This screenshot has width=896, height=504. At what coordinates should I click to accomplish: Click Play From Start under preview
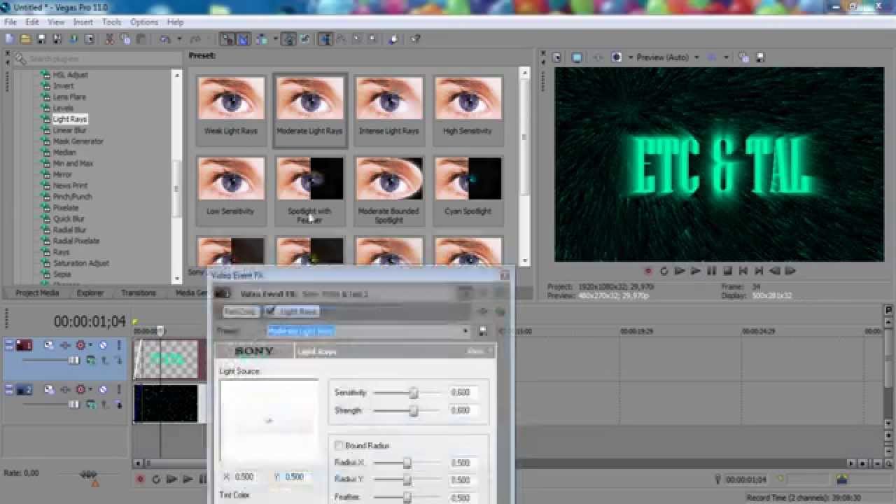pyautogui.click(x=680, y=271)
